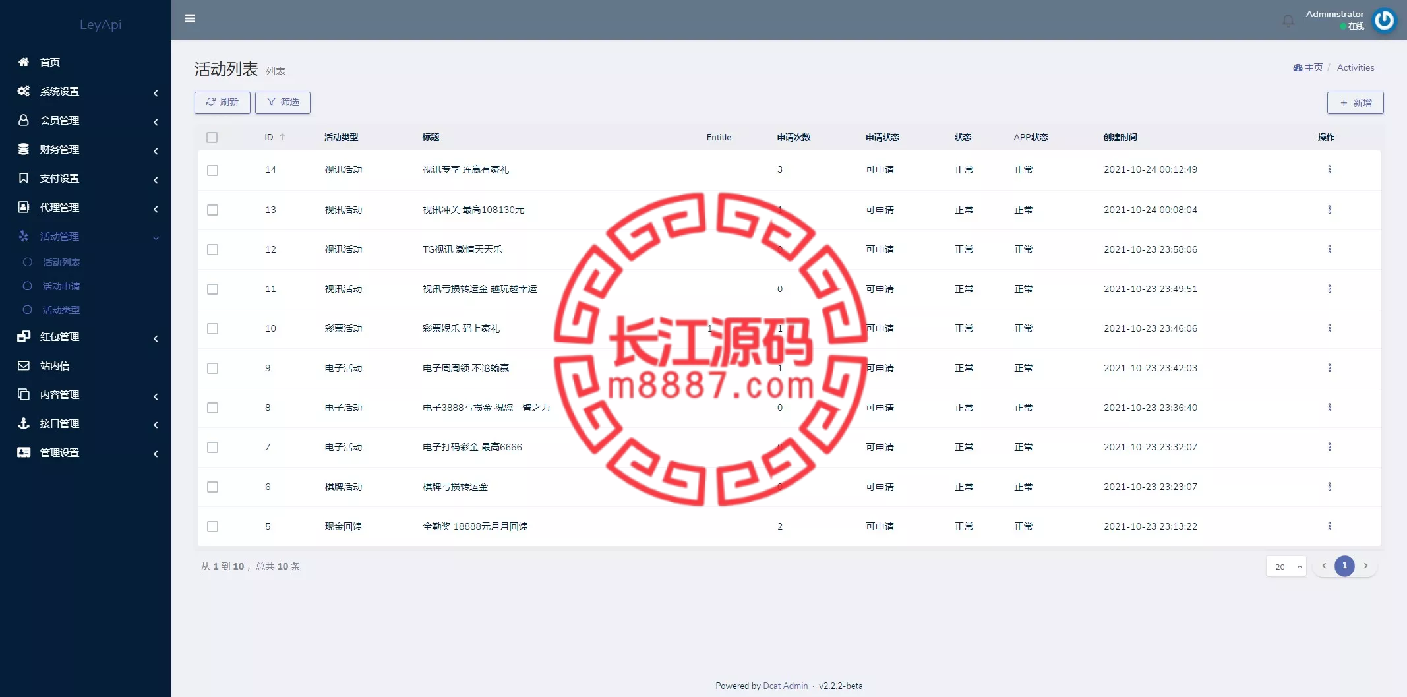Open actions menu for row ID 6
The height and width of the screenshot is (697, 1407).
click(1329, 487)
